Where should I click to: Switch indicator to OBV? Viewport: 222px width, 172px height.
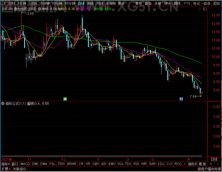coord(96,164)
